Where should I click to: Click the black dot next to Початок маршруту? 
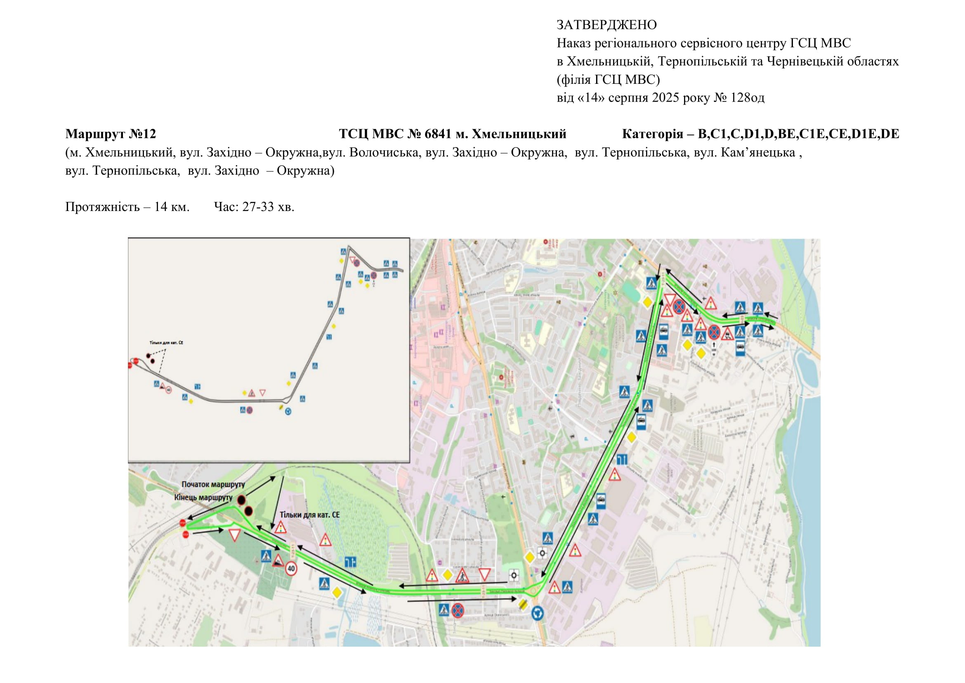tap(241, 500)
